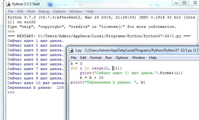Viewport: 199px width, 120px height.
Task: Click output line 'Сейчас идет 7 шаг'
Action: 35,69
